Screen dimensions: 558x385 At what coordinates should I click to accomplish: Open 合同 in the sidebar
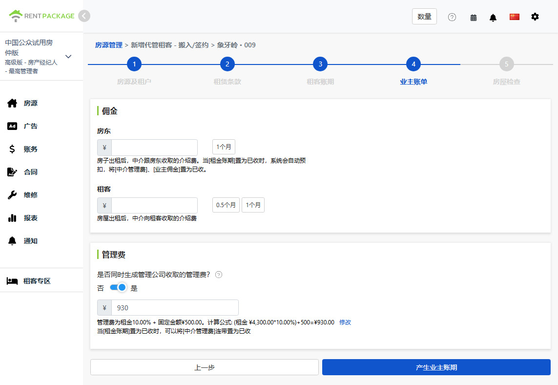(x=31, y=172)
